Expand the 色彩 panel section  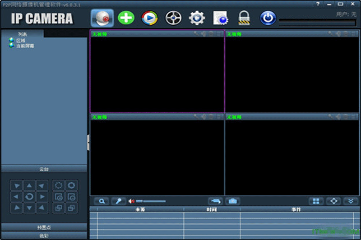pos(44,235)
